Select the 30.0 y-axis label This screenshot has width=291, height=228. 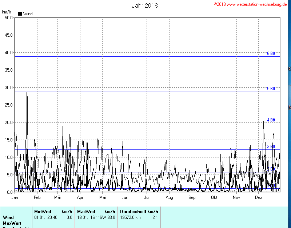(9, 88)
